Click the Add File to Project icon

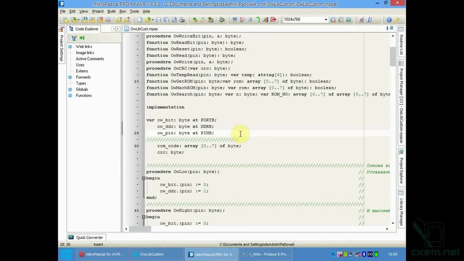pos(119,20)
